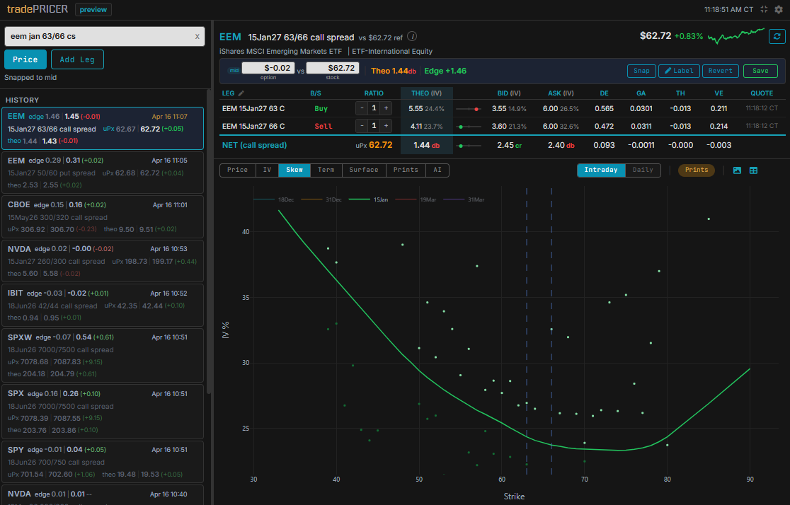Switch chart to table view icon
This screenshot has height=505, width=790.
click(x=754, y=170)
